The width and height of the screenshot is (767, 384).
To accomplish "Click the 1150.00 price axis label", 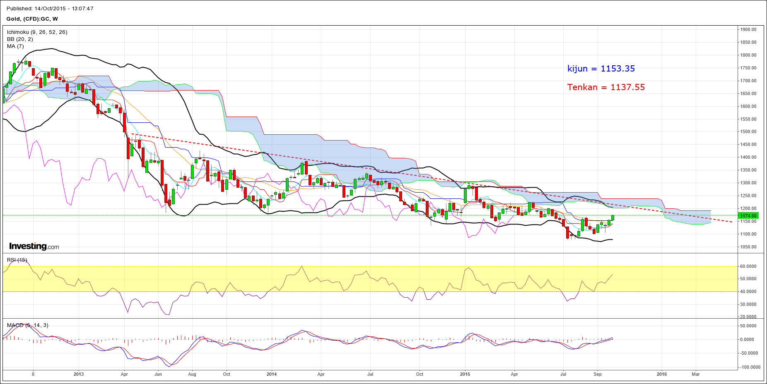I will (x=748, y=221).
